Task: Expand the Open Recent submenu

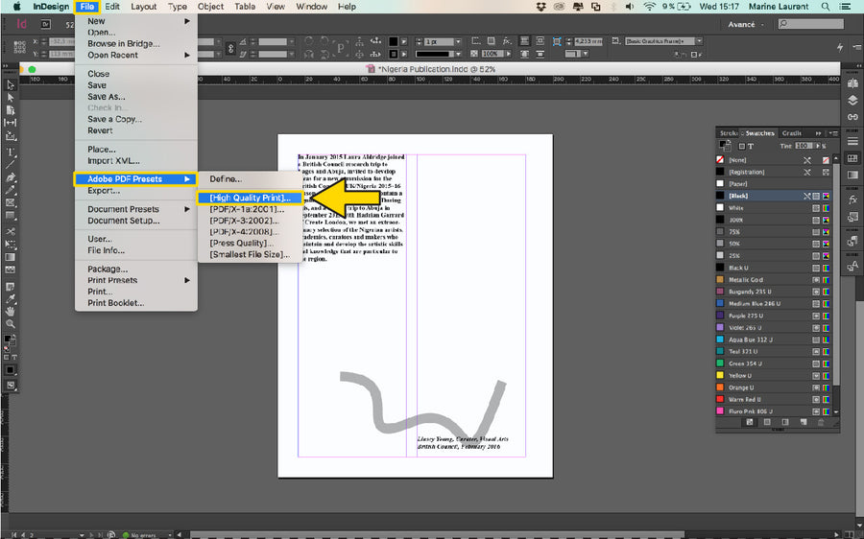Action: (x=187, y=55)
